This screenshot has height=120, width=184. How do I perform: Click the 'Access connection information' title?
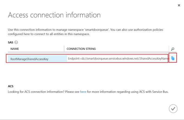pos(54,15)
